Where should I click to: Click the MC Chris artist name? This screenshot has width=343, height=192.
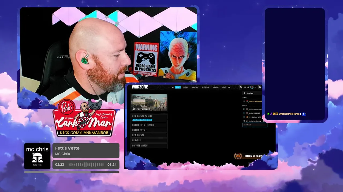[x=62, y=154]
